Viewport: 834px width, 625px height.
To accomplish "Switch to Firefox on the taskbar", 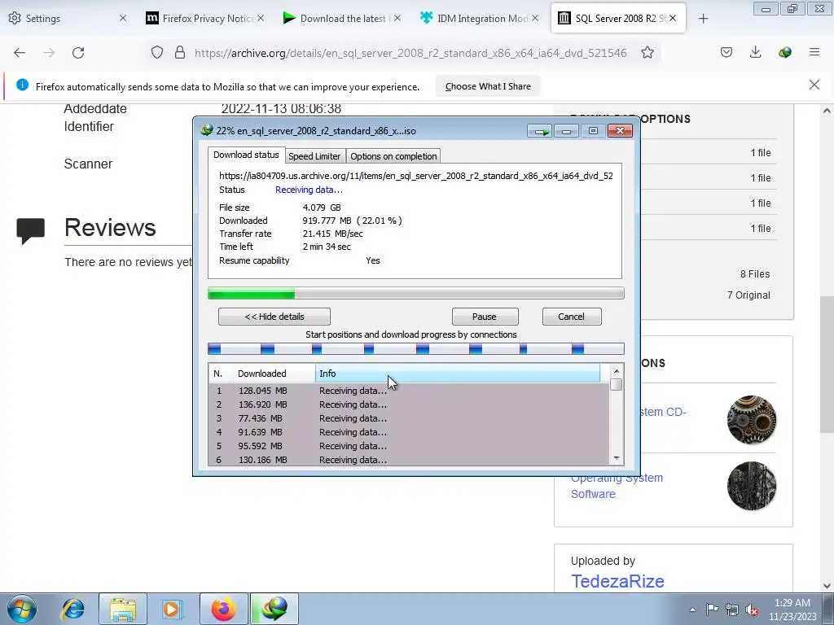I will click(223, 609).
